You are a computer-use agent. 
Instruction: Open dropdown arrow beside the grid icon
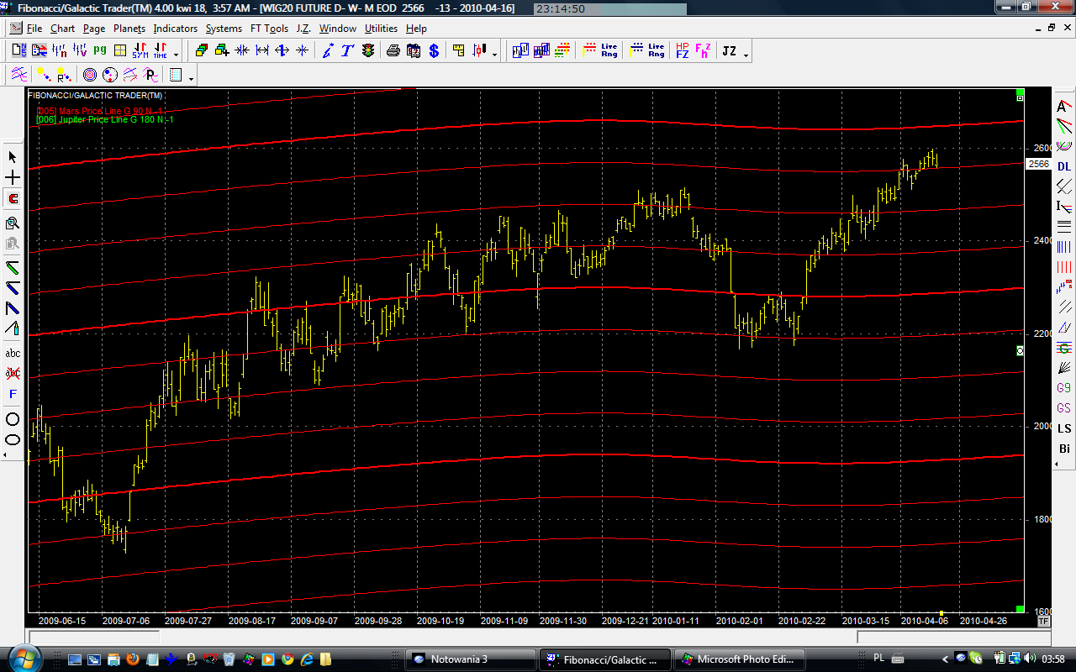coord(192,79)
